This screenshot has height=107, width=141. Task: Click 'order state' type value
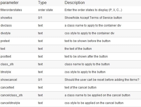click(x=45, y=10)
